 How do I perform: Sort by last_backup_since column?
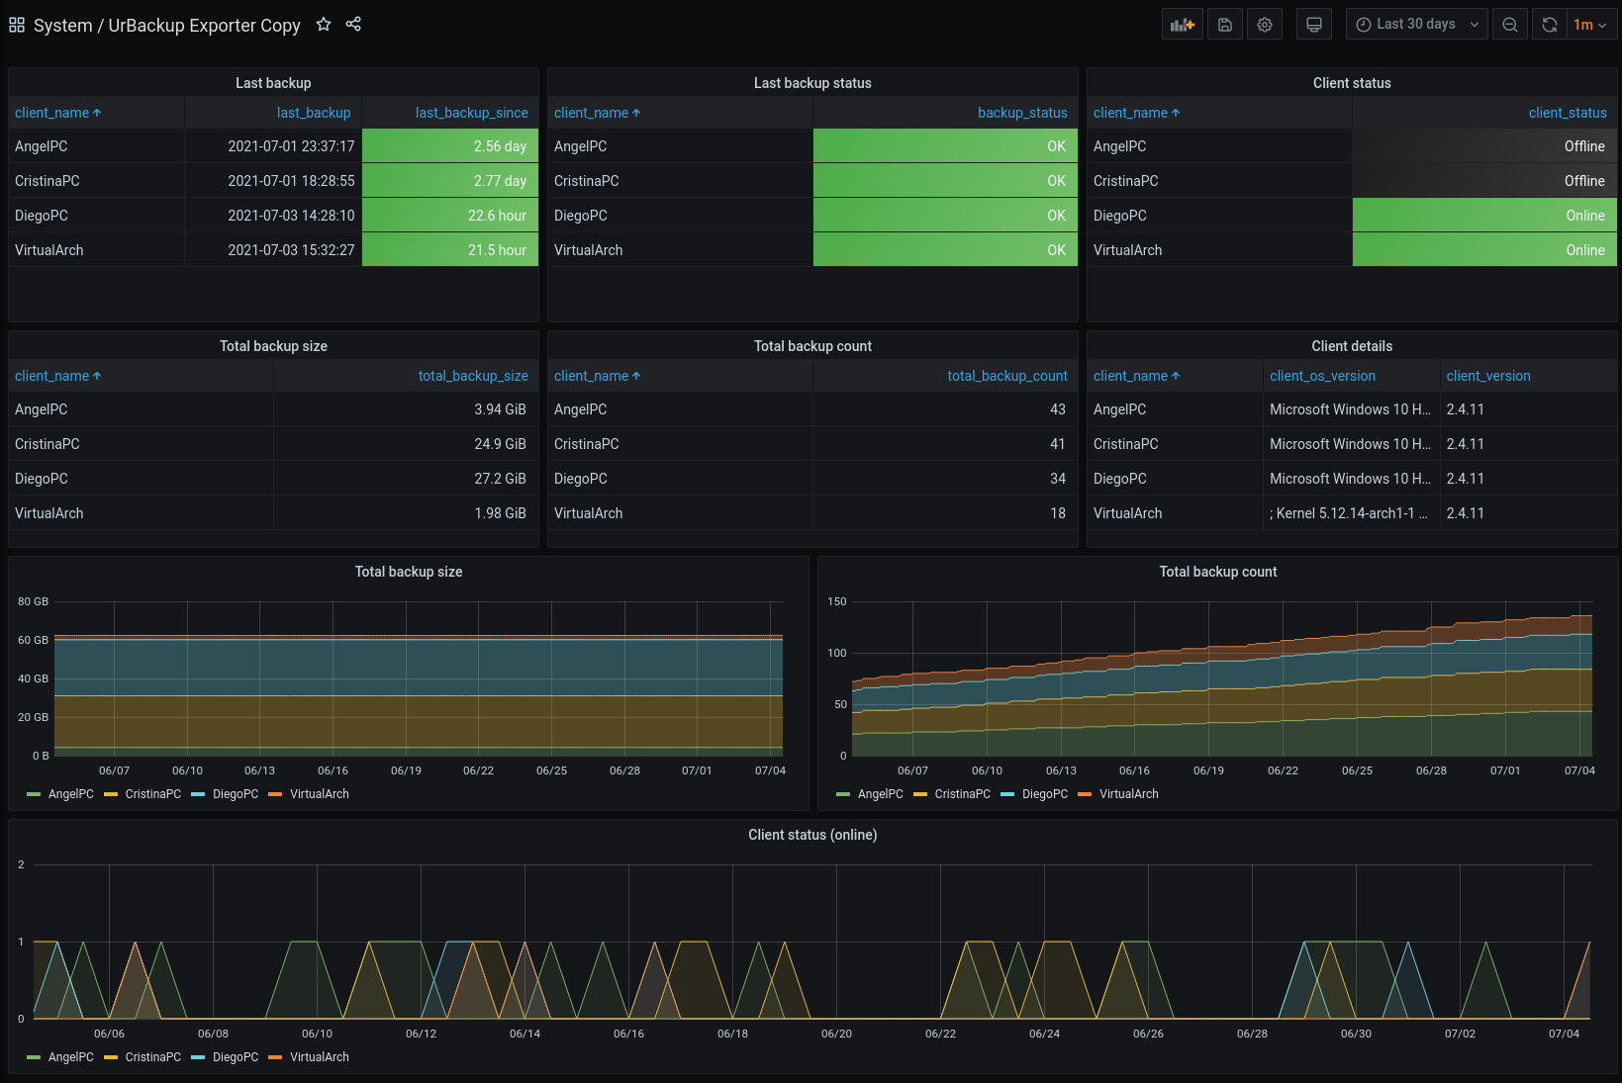point(471,113)
